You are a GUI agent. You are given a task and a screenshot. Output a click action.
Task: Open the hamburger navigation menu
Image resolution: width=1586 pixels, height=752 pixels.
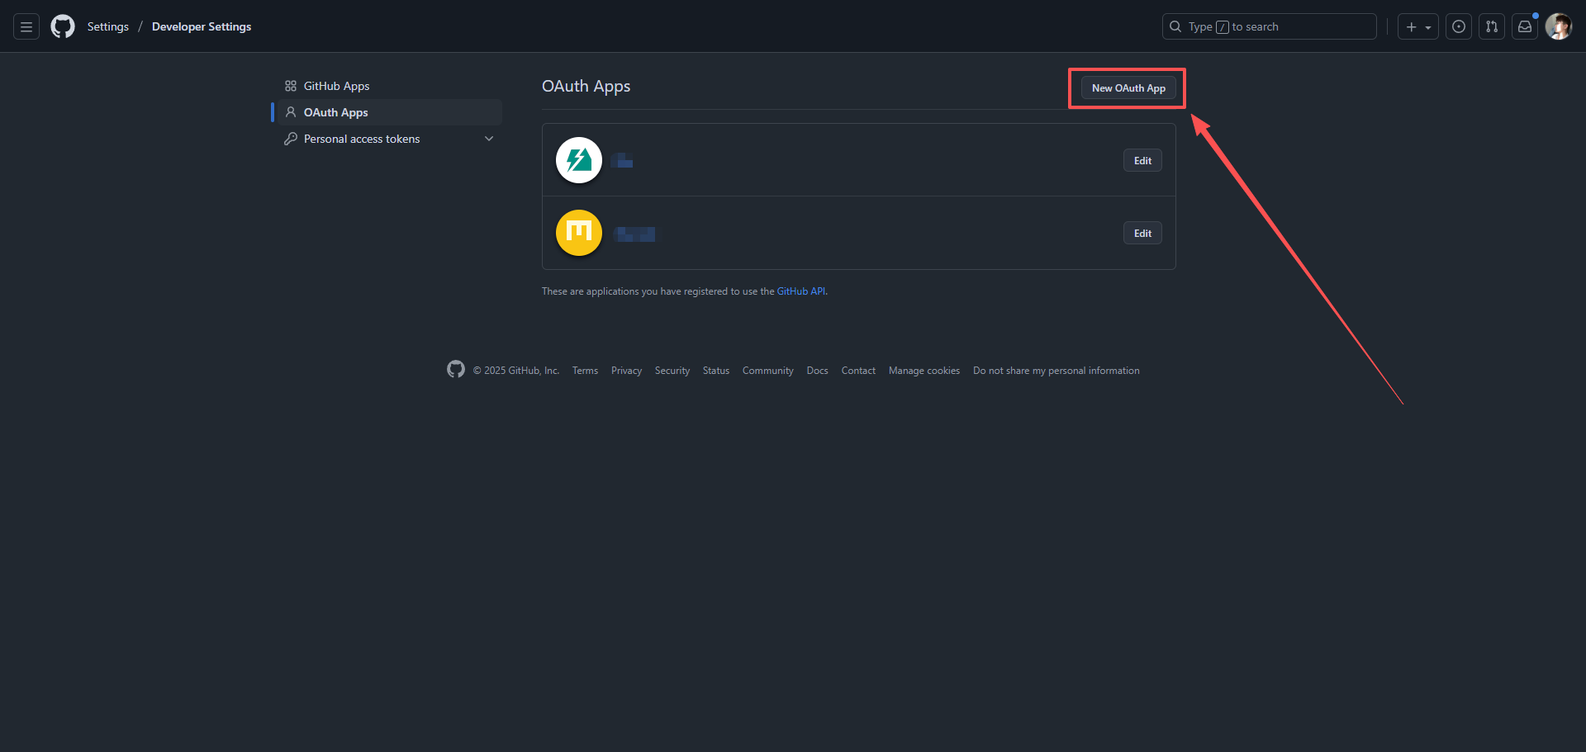click(26, 26)
